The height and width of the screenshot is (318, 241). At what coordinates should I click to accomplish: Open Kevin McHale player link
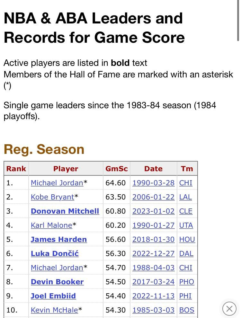[x=54, y=310]
